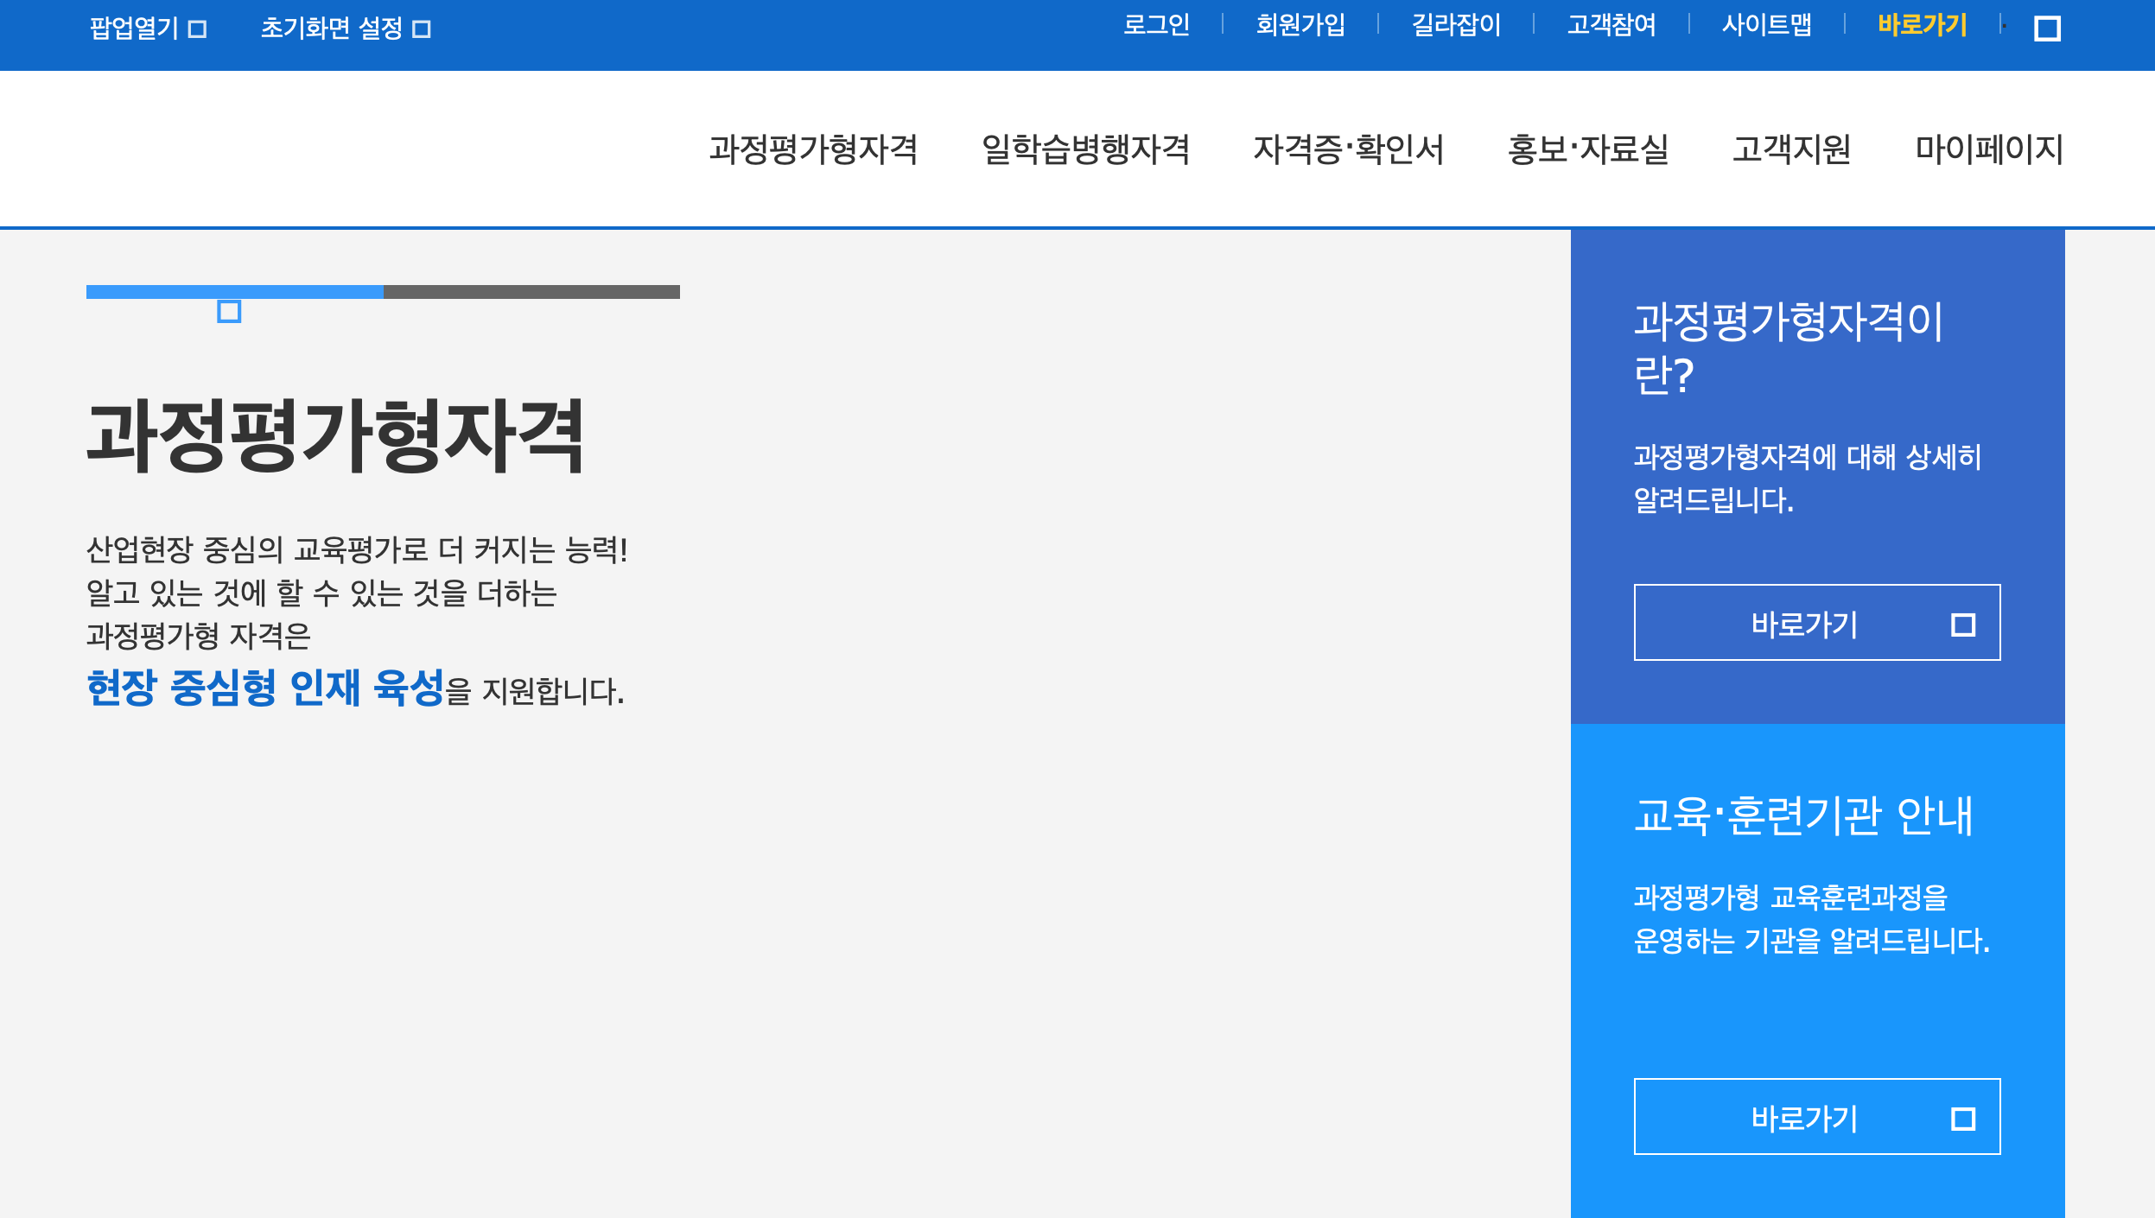Expand 자격증·확인서 navigation menu
This screenshot has height=1218, width=2155.
coord(1348,149)
